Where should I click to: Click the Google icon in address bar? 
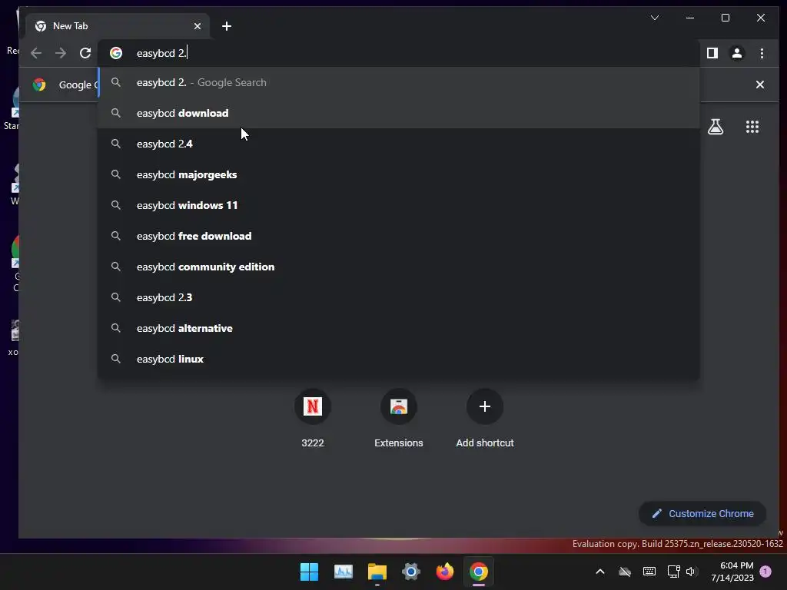(x=116, y=53)
